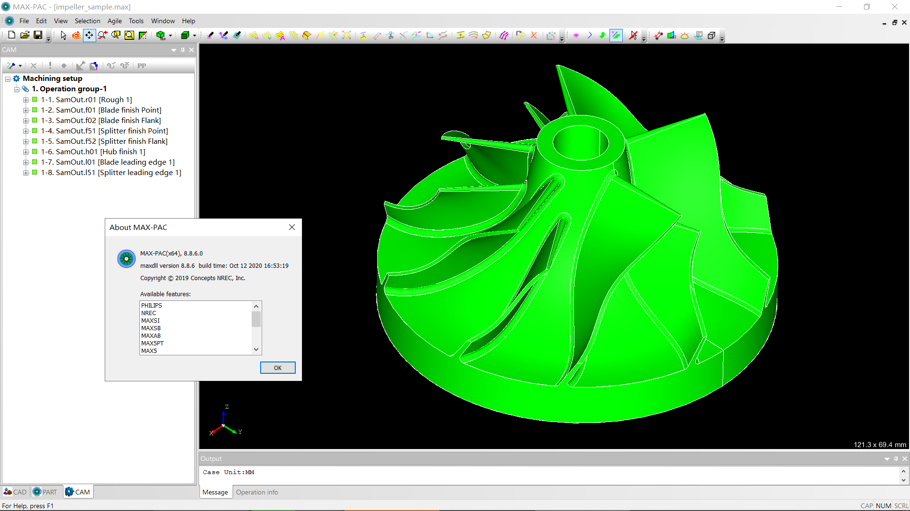This screenshot has height=511, width=910.
Task: Switch to the PART tab
Action: [45, 492]
